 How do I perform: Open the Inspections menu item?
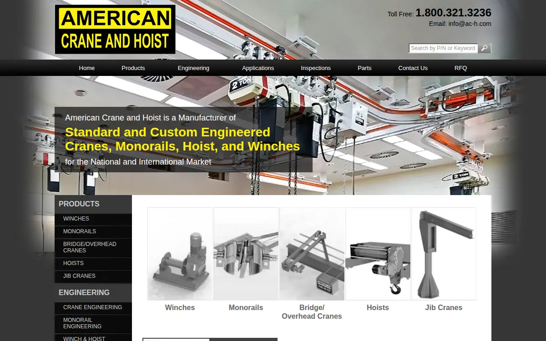[316, 68]
